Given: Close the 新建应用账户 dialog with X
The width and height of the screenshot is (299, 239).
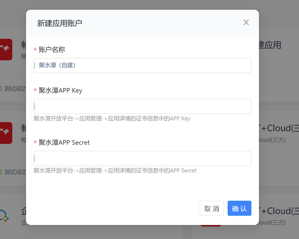Looking at the screenshot, I should pyautogui.click(x=246, y=22).
